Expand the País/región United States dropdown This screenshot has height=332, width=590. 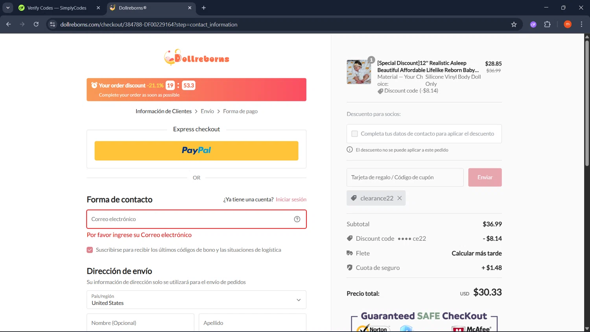pyautogui.click(x=196, y=300)
